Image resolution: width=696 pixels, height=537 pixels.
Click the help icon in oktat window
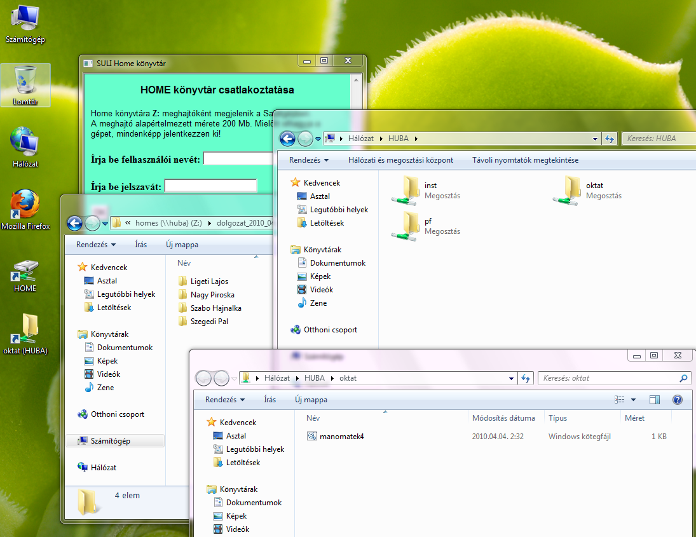677,400
